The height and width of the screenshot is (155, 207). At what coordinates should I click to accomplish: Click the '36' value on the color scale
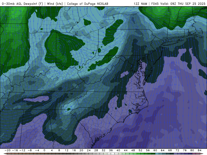tap(111, 150)
